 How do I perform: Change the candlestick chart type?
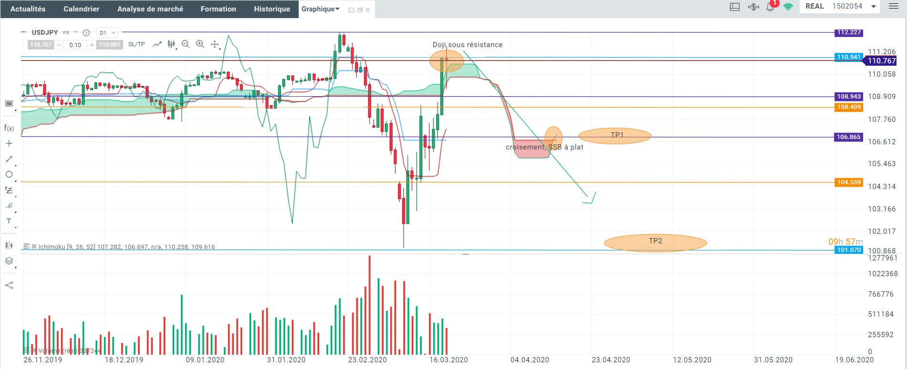tap(171, 44)
